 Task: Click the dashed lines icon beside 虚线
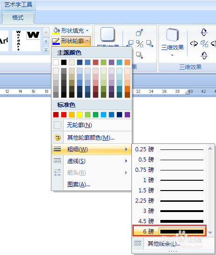point(58,161)
